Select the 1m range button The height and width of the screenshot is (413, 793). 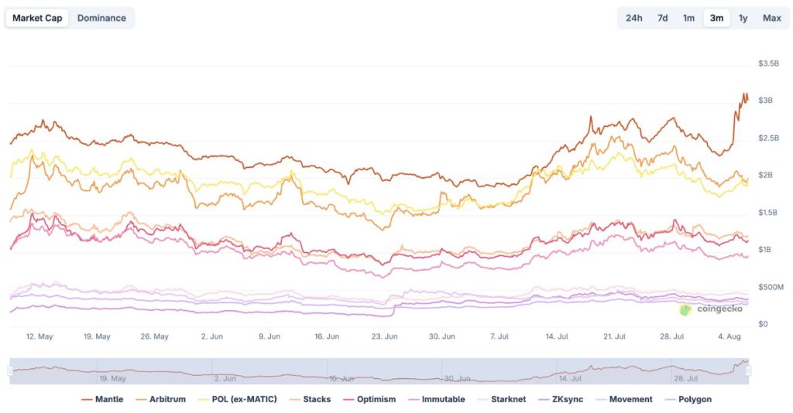688,18
